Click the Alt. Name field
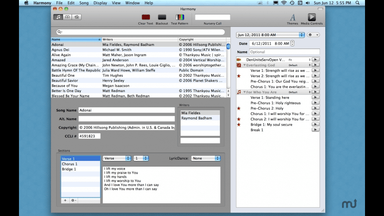The height and width of the screenshot is (216, 384). (126, 119)
